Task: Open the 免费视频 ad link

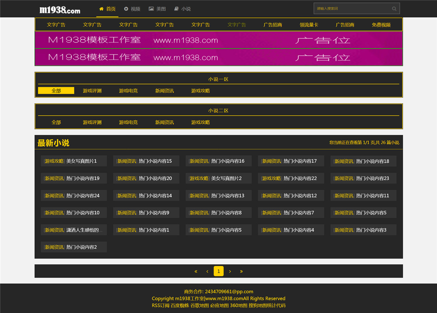Action: 381,25
